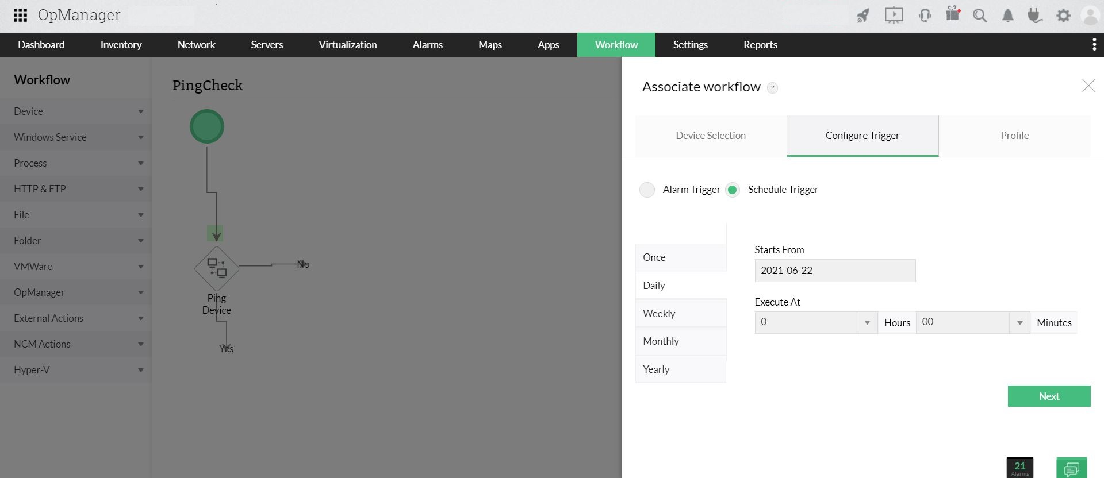Open the notifications bell icon
Screen dimensions: 1104x478
point(1008,16)
